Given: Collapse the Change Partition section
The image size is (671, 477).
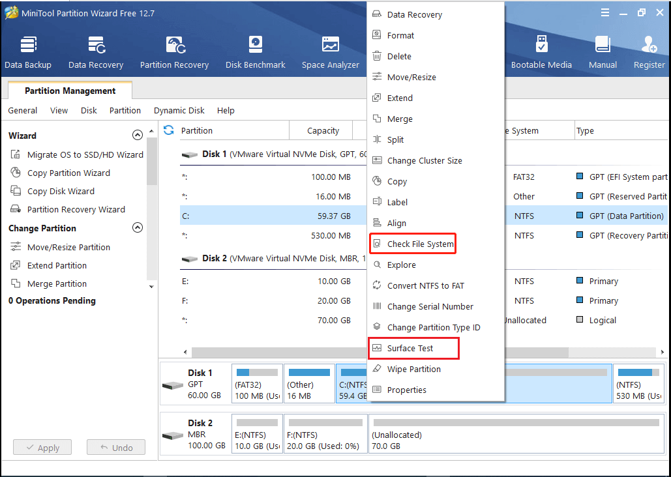Looking at the screenshot, I should [x=137, y=228].
